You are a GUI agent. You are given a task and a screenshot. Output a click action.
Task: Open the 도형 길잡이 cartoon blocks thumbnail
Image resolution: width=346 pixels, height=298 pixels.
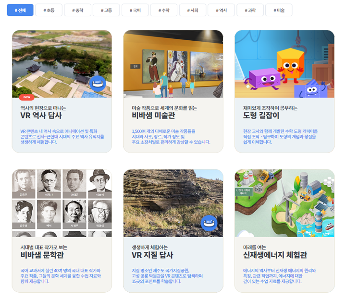click(284, 64)
